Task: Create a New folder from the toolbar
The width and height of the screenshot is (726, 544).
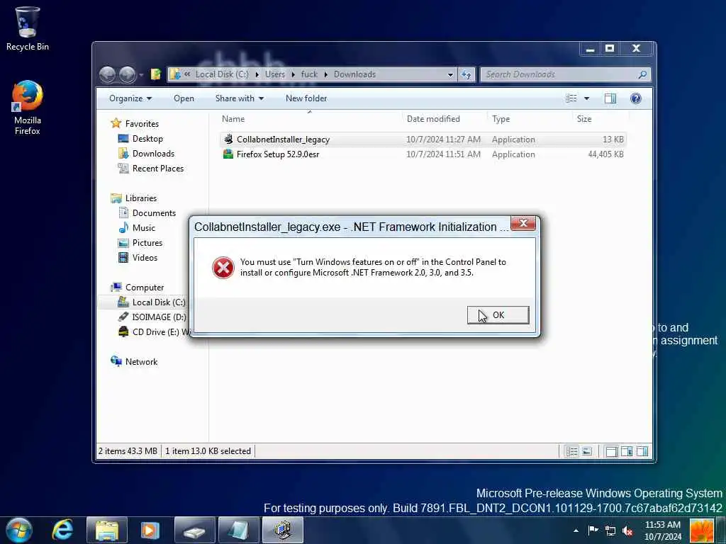Action: (306, 98)
